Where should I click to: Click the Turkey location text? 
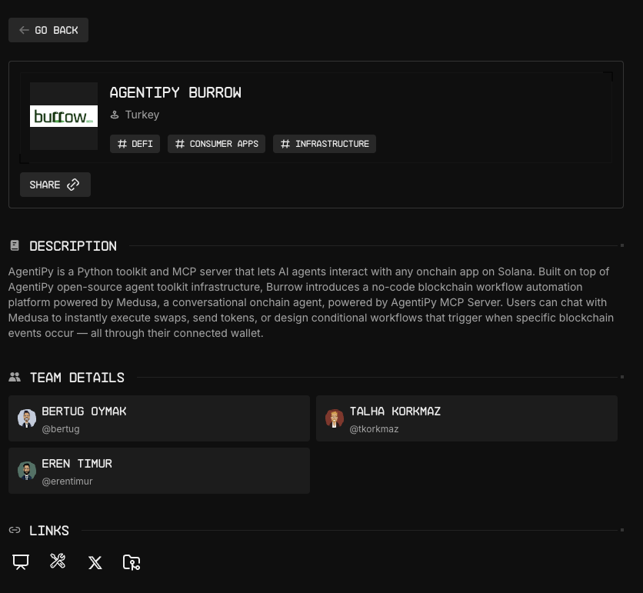142,115
